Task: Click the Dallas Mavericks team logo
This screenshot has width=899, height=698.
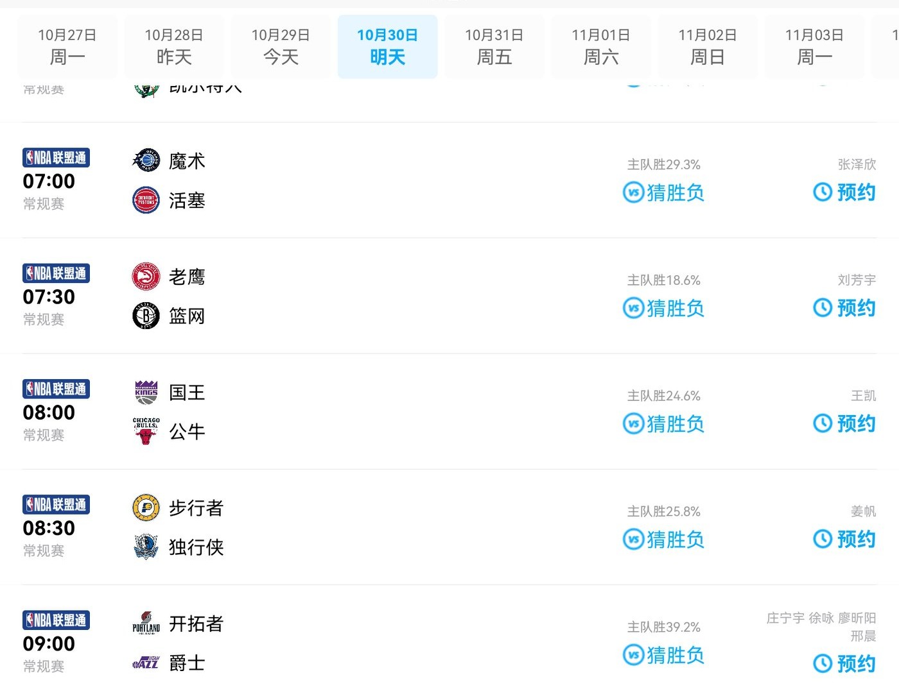Action: click(146, 547)
